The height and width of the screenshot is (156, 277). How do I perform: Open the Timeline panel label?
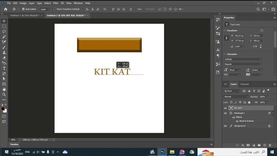click(x=14, y=144)
